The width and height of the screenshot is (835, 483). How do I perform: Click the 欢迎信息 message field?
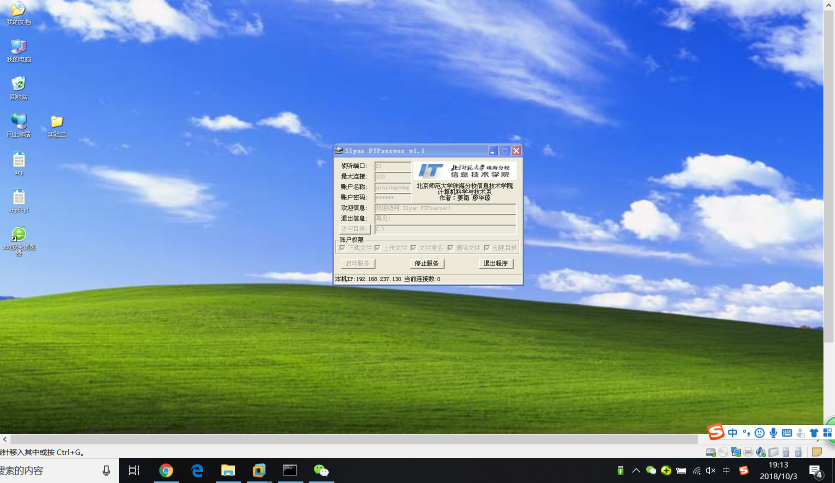(x=445, y=208)
